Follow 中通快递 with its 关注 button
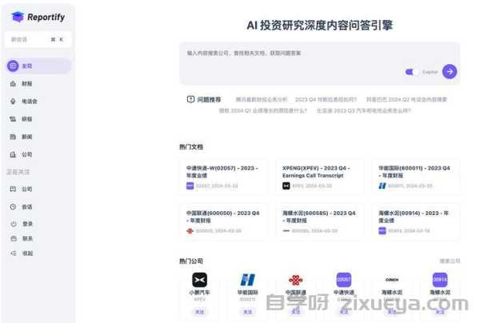Image resolution: width=480 pixels, height=323 pixels. coord(344,311)
